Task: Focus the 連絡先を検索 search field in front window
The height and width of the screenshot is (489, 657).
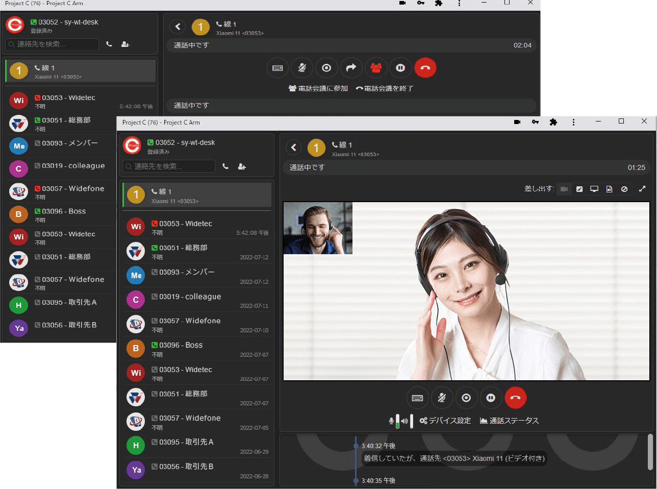Action: tap(169, 166)
